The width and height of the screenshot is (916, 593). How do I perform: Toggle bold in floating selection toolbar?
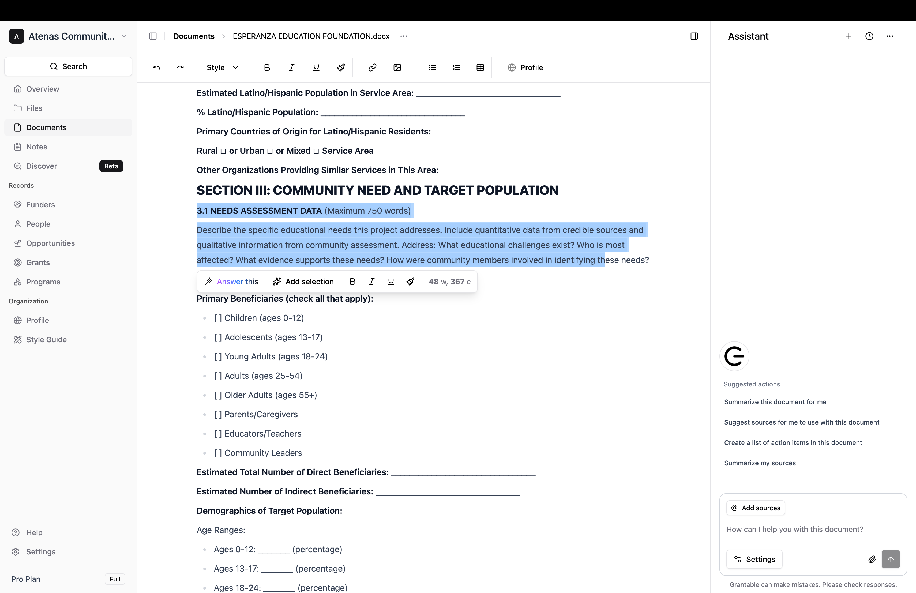(352, 281)
